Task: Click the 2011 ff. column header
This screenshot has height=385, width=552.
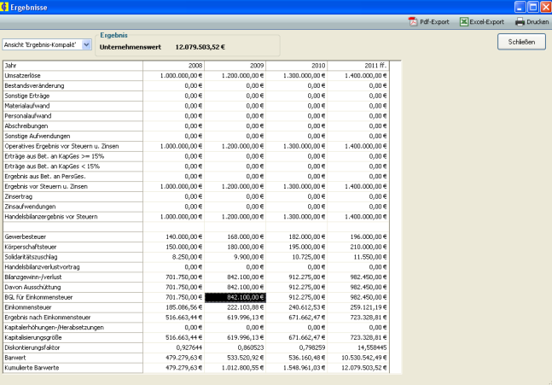Action: [358, 65]
